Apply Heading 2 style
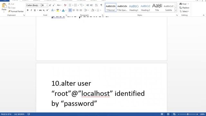The image size is (206, 116). pos(145,8)
